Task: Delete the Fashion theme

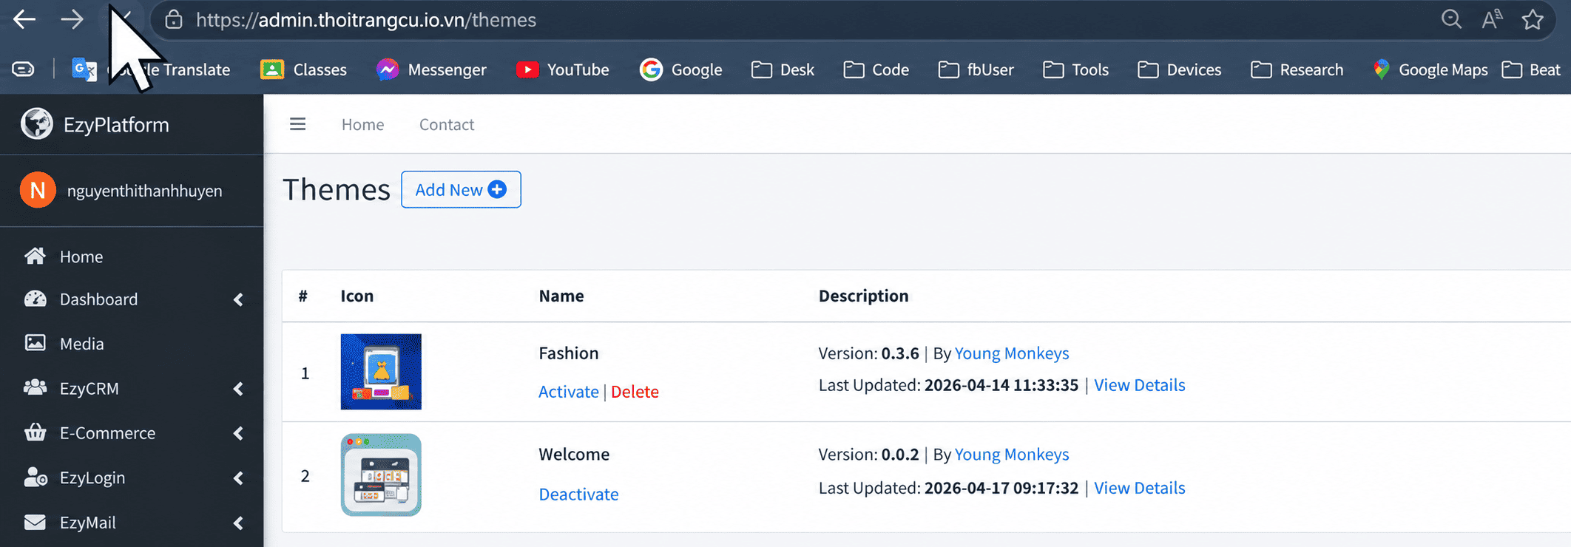Action: [635, 392]
